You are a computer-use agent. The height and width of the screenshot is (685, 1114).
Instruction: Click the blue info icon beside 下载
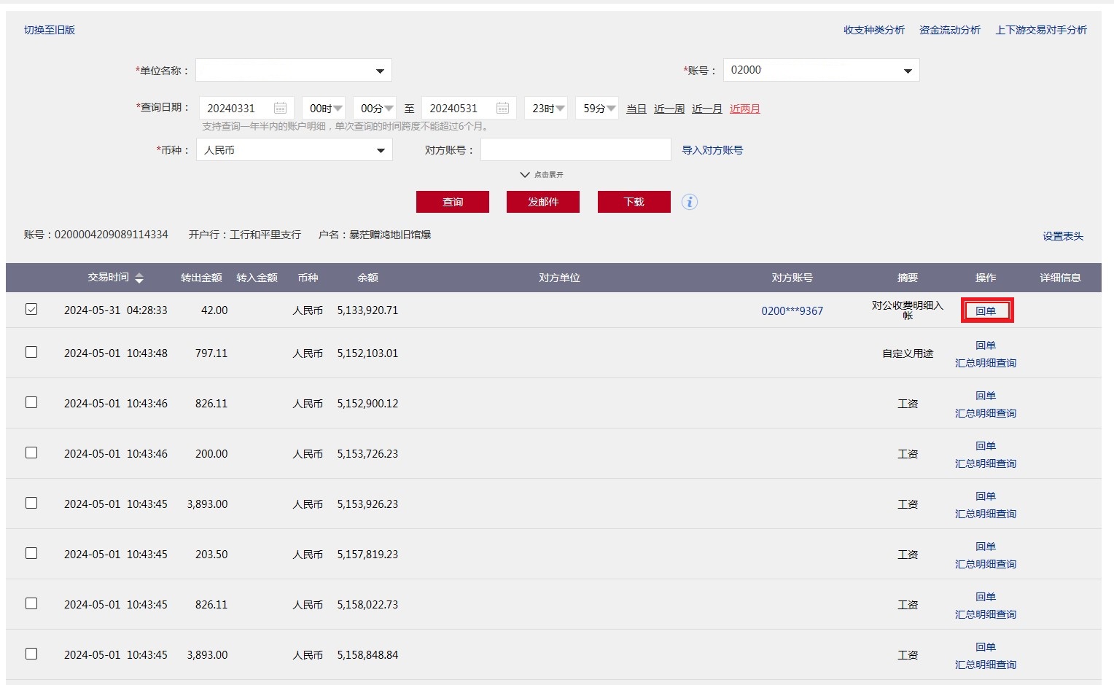point(690,202)
